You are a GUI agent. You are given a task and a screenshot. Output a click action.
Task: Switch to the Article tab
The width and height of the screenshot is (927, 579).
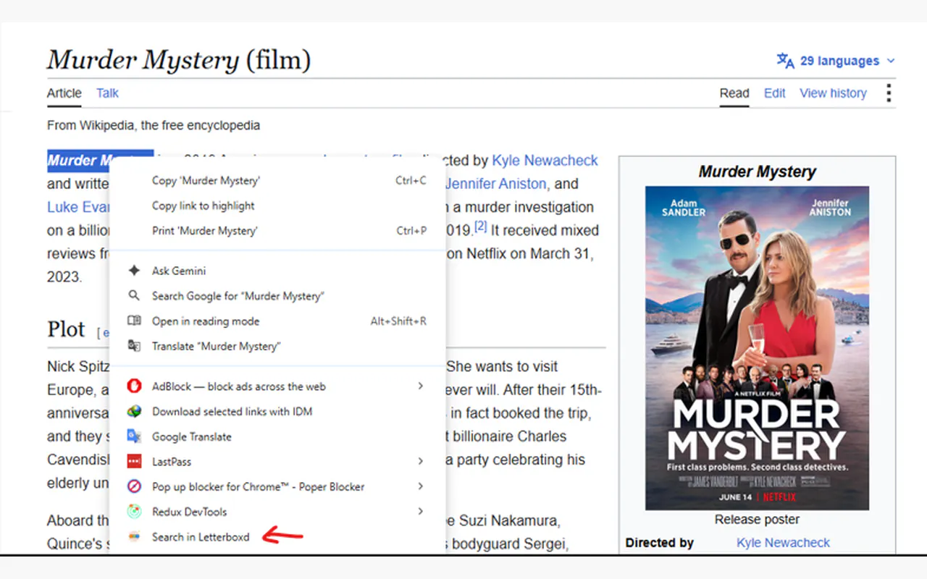click(64, 93)
